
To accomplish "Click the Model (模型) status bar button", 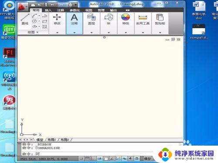I will (x=147, y=159).
